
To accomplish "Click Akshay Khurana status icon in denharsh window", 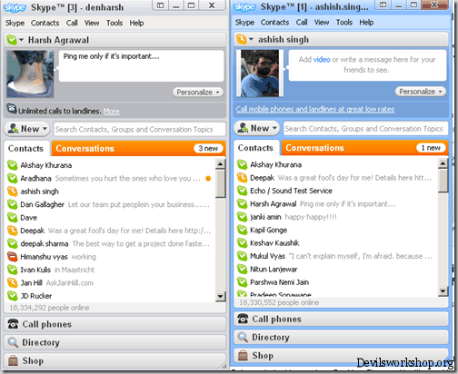I will coord(12,165).
